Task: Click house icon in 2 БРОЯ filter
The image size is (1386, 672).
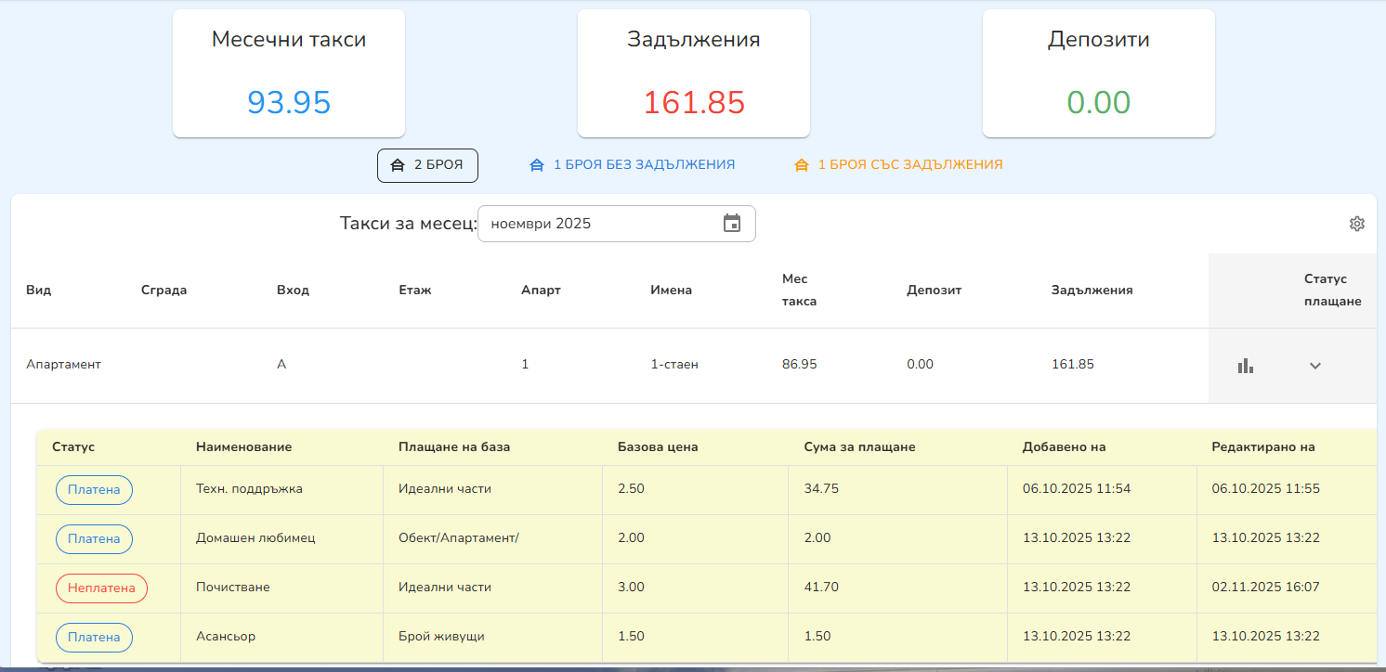Action: coord(398,165)
